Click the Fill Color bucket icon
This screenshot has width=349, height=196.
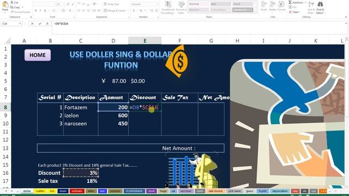tap(63, 10)
